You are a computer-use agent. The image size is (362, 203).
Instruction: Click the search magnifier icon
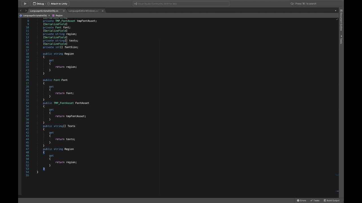[x=292, y=4]
